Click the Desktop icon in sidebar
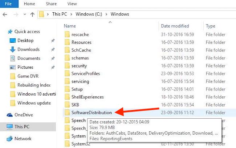 click(12, 41)
